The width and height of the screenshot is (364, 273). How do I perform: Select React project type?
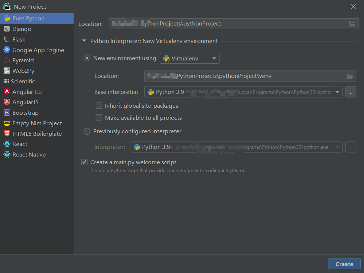(x=37, y=144)
